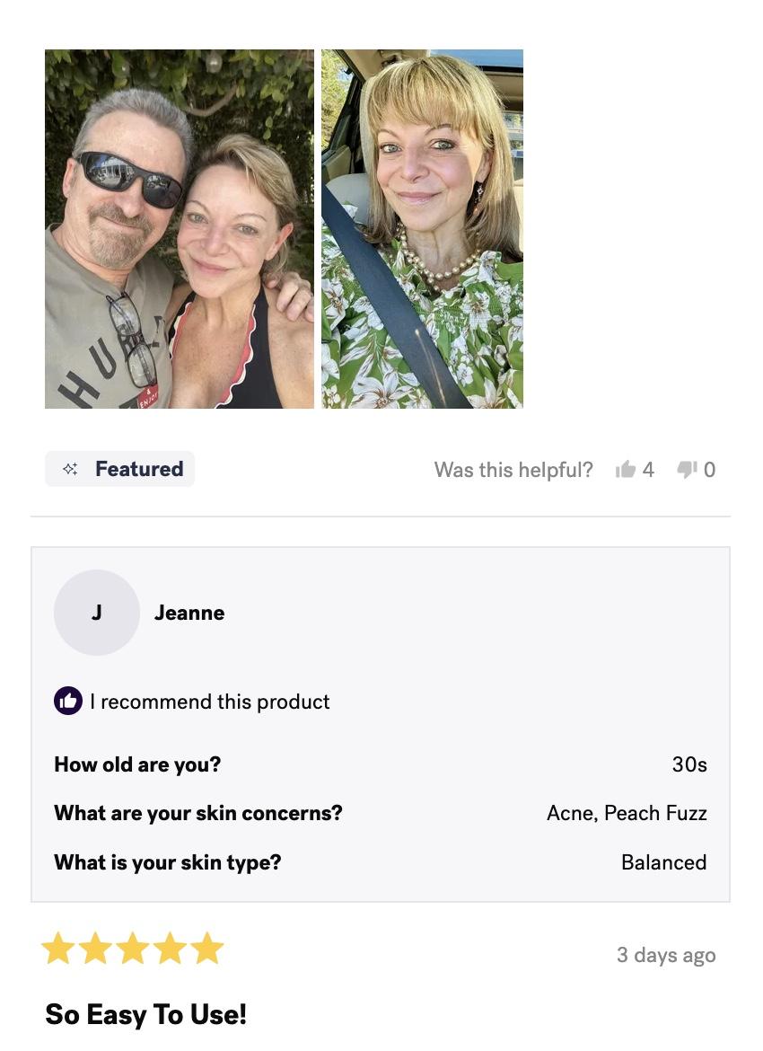Click 'I recommend this product' text
763x1051 pixels.
[210, 702]
